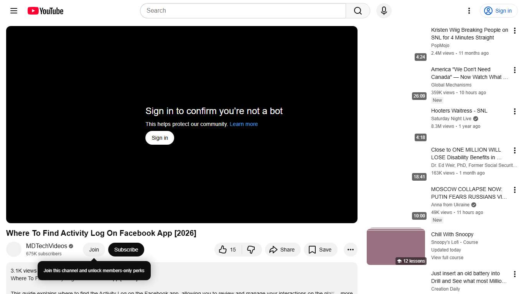Open the hamburger navigation menu

point(13,11)
